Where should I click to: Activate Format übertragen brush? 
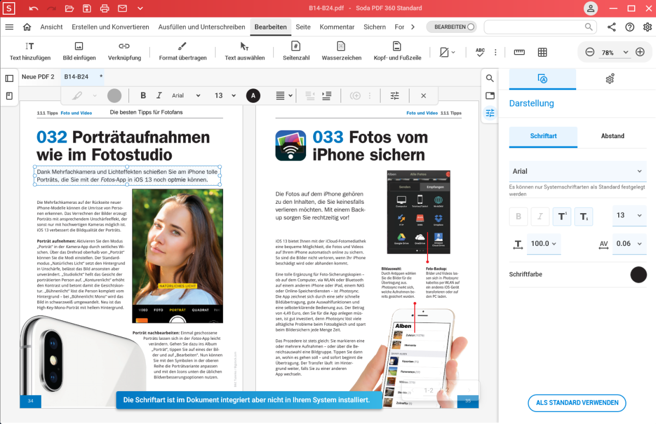click(183, 52)
